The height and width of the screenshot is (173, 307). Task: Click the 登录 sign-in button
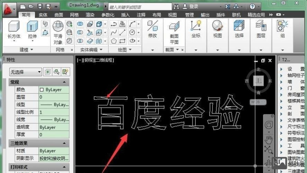[x=190, y=7]
